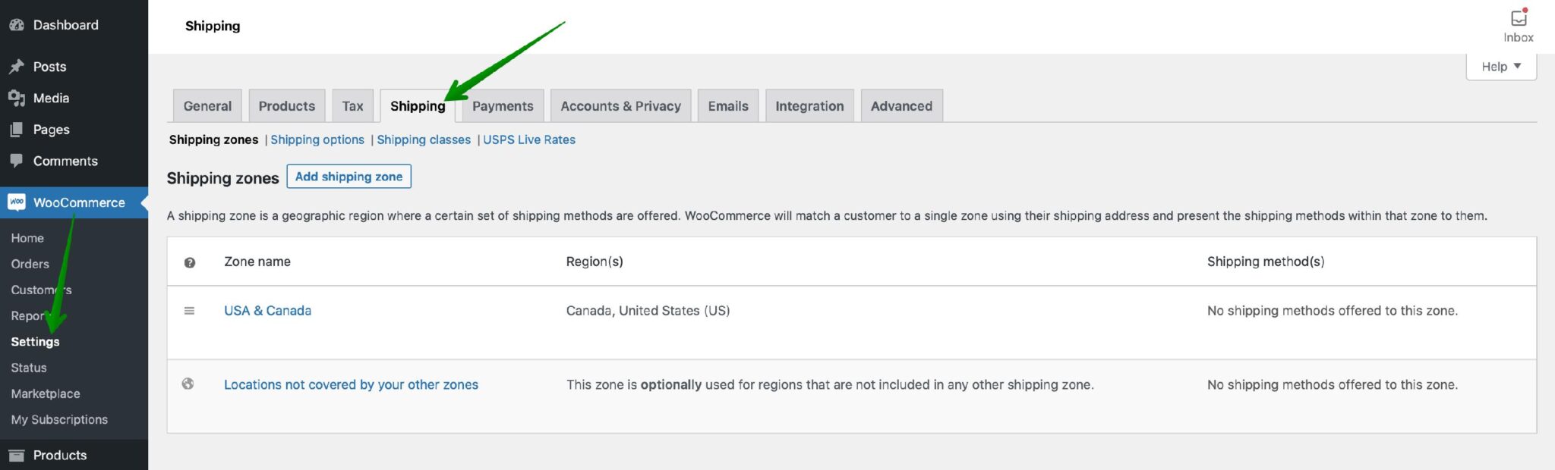Open the Products icon at the sidebar bottom
This screenshot has height=470, width=1555.
tap(17, 455)
